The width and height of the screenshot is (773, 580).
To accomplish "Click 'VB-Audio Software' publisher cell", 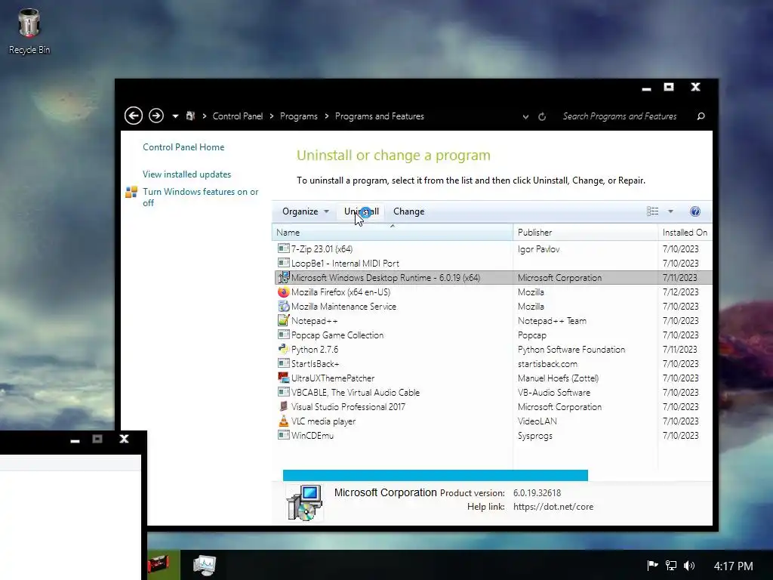I will pyautogui.click(x=554, y=393).
